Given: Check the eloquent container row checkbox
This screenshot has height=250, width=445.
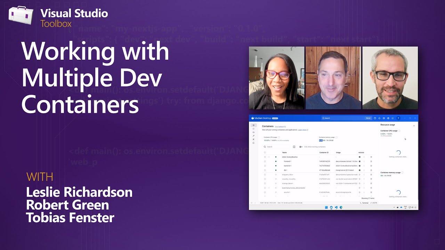Looking at the screenshot, I should (x=265, y=175).
